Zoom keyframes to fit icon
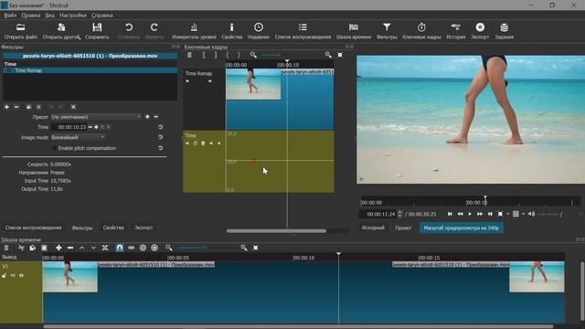The height and width of the screenshot is (329, 585). point(340,55)
